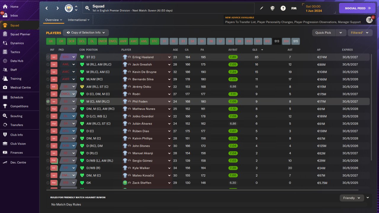Open the Medical Centre

click(20, 88)
